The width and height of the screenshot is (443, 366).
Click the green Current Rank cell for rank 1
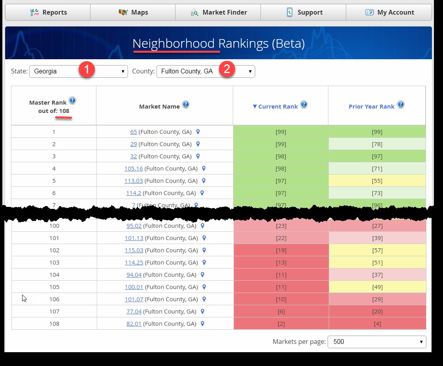click(281, 132)
